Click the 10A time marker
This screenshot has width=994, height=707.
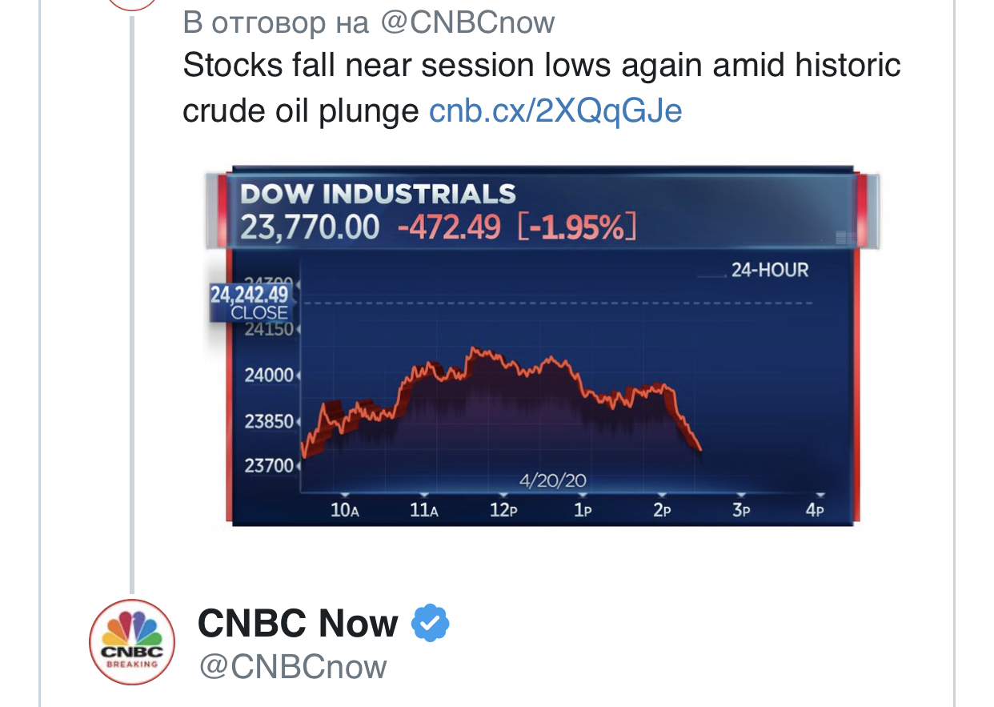345,510
